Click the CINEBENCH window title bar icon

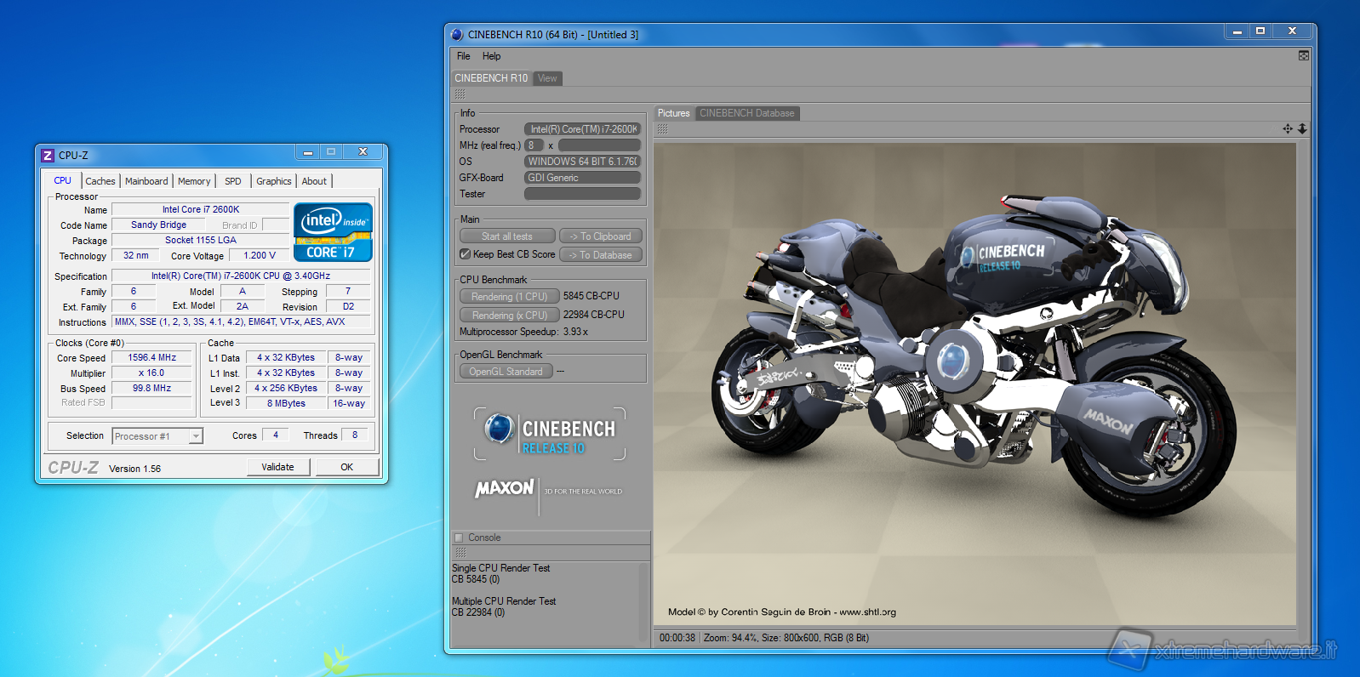[457, 34]
